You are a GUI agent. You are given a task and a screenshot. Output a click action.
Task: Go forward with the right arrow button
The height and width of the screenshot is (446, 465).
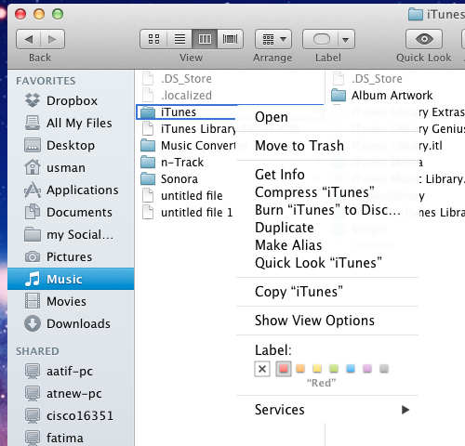(52, 39)
